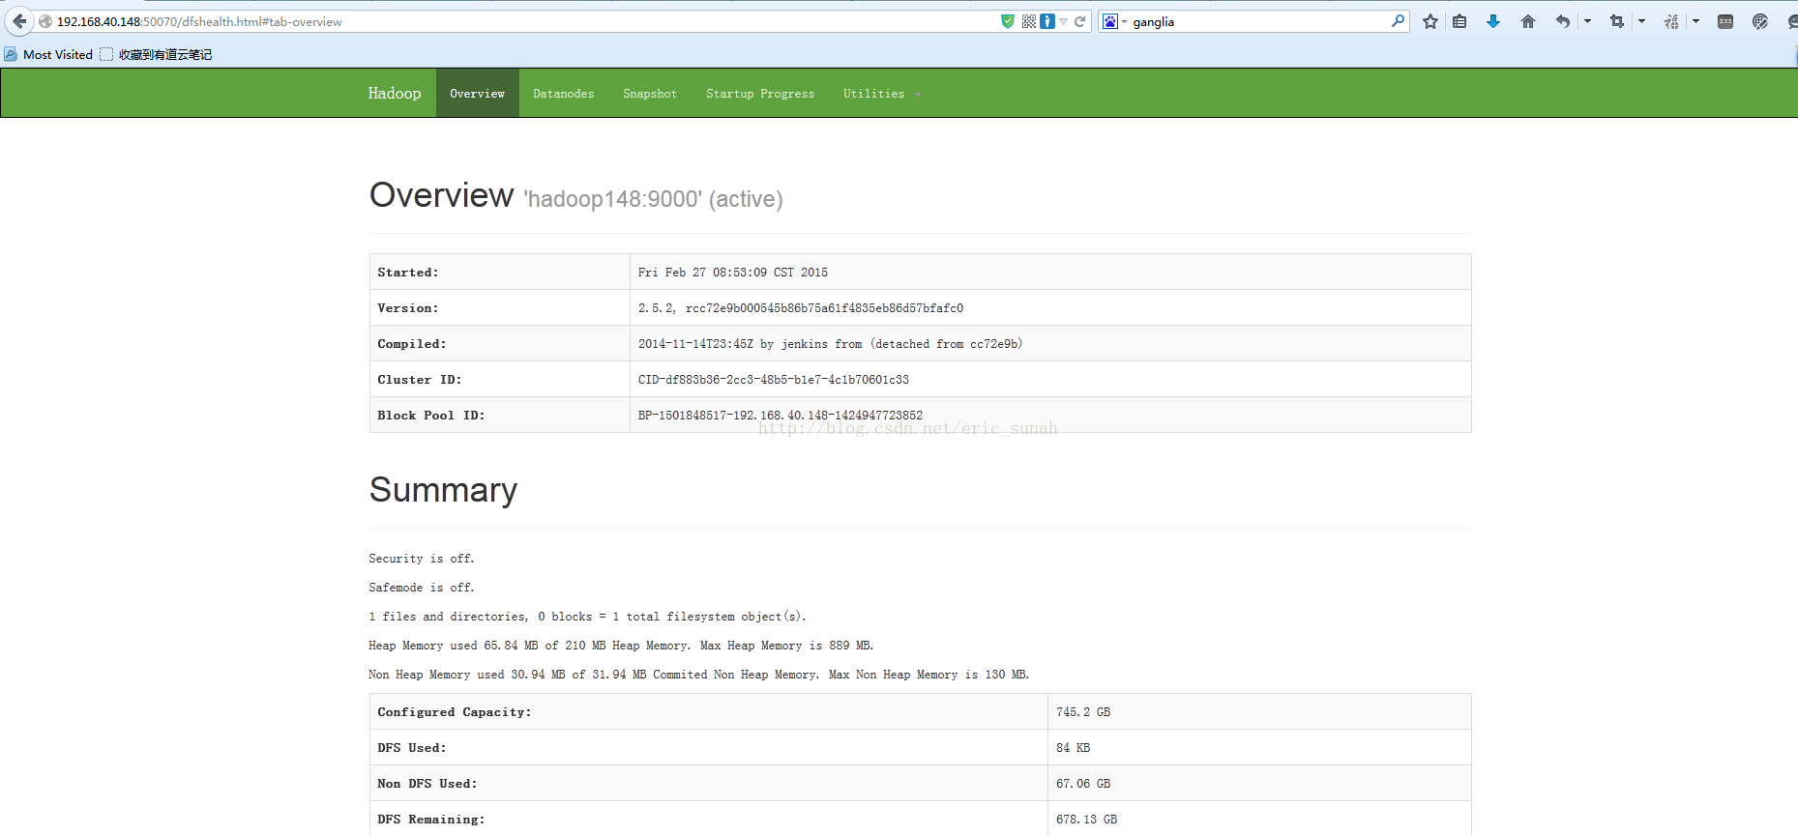Click the 'Started:' row label
Viewport: 1798px width, 835px height.
click(408, 273)
